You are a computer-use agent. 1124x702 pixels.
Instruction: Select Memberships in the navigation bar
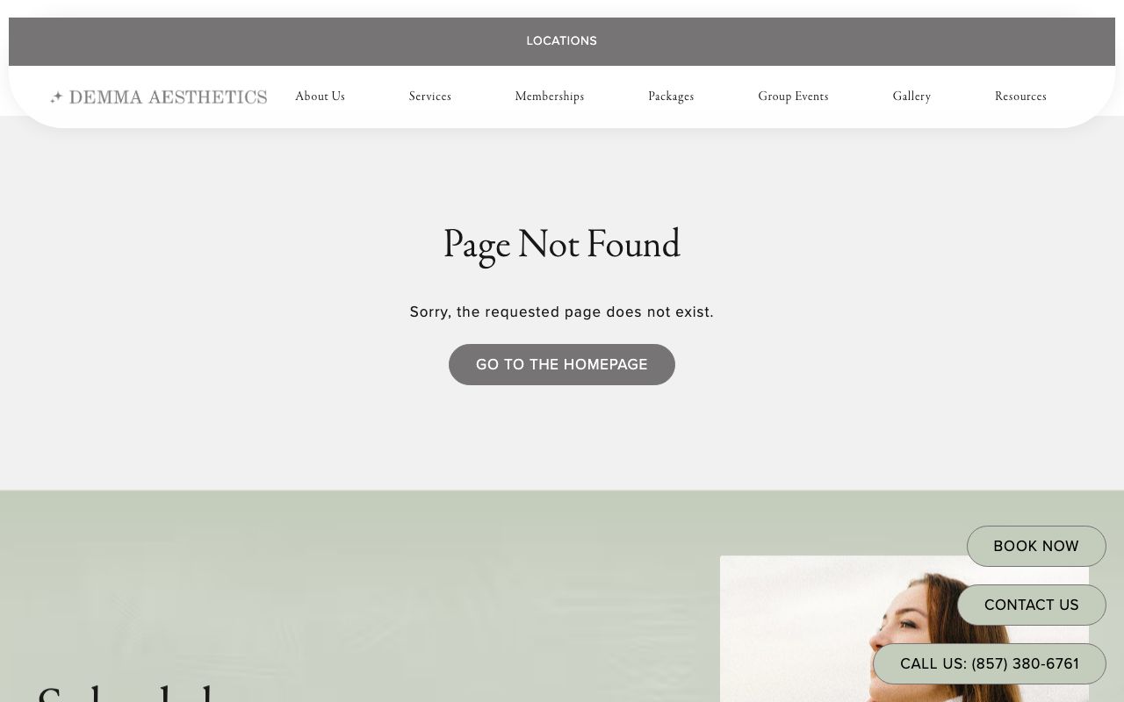click(550, 97)
